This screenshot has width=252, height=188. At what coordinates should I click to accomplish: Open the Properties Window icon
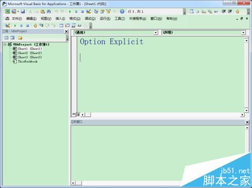(x=102, y=12)
